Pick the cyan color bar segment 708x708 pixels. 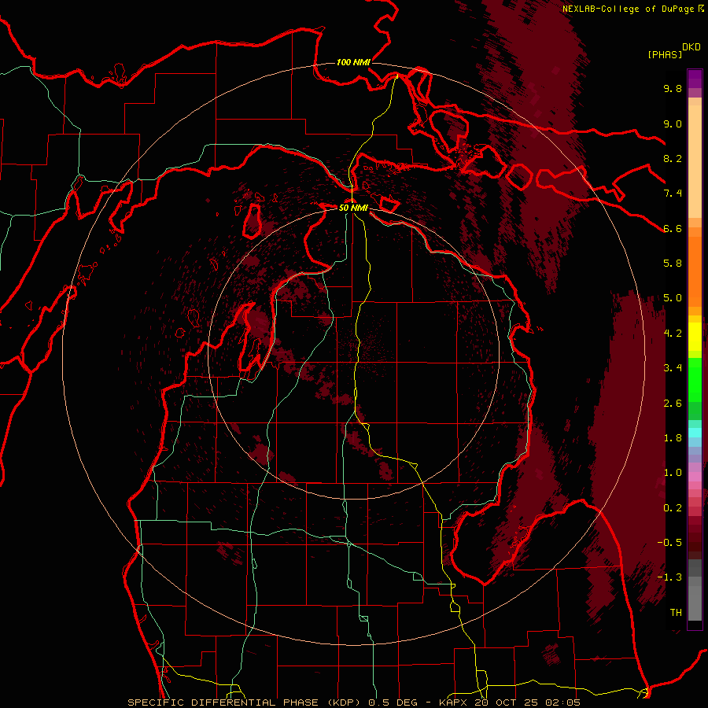695,432
